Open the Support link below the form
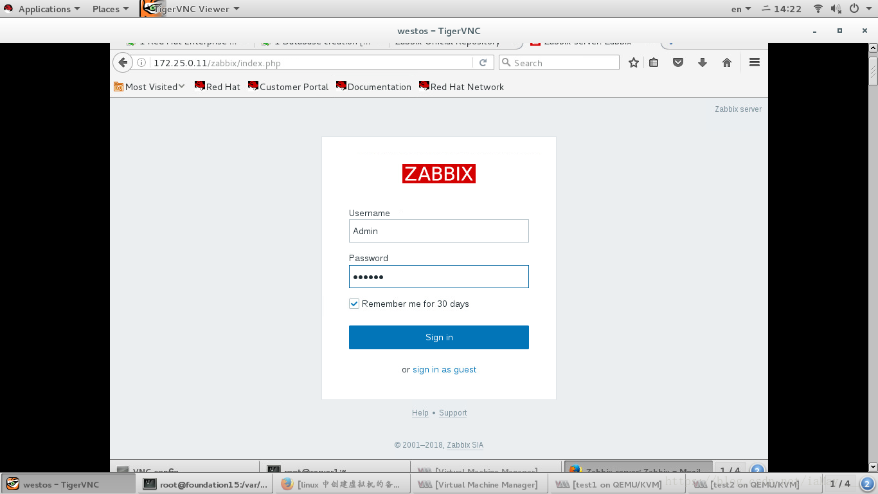This screenshot has height=494, width=878. click(x=453, y=413)
